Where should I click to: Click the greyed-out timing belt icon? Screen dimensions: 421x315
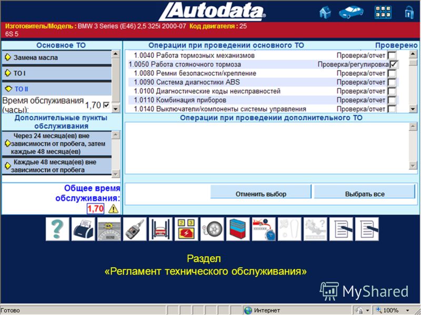pos(289,229)
